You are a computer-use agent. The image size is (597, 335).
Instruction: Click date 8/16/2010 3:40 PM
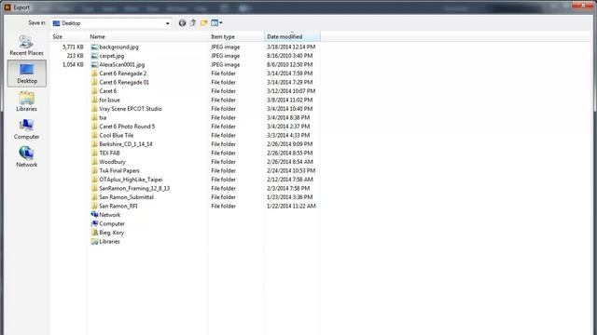(290, 56)
